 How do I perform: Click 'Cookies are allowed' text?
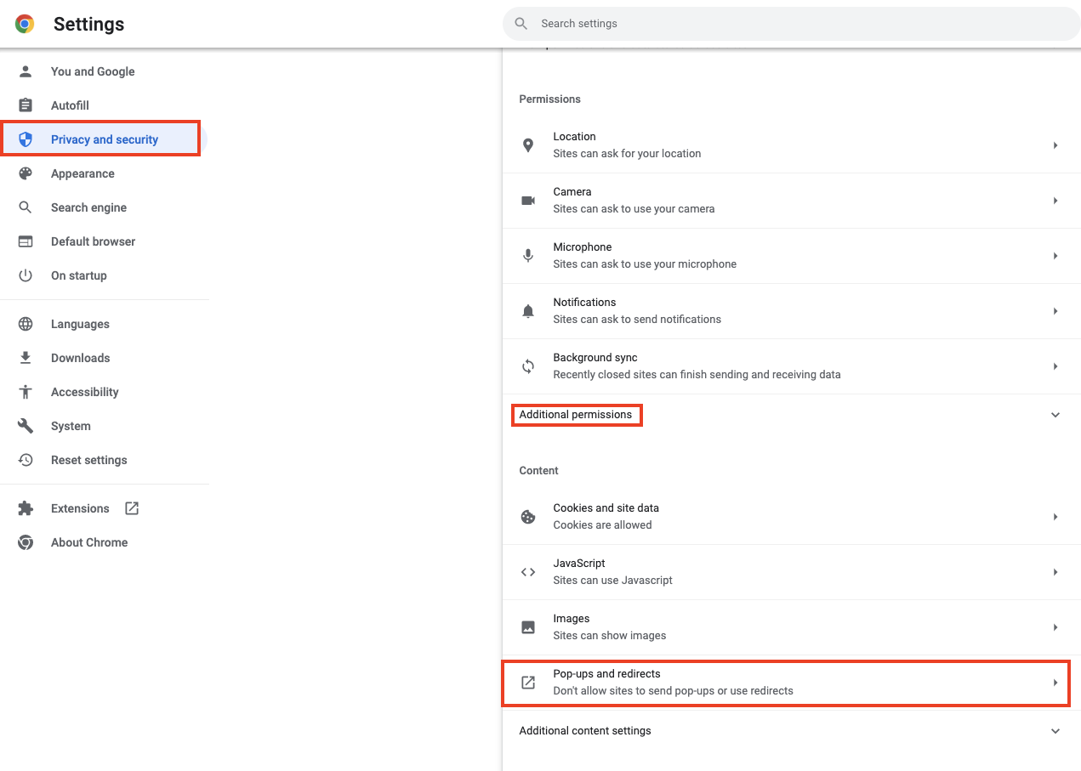(x=602, y=525)
